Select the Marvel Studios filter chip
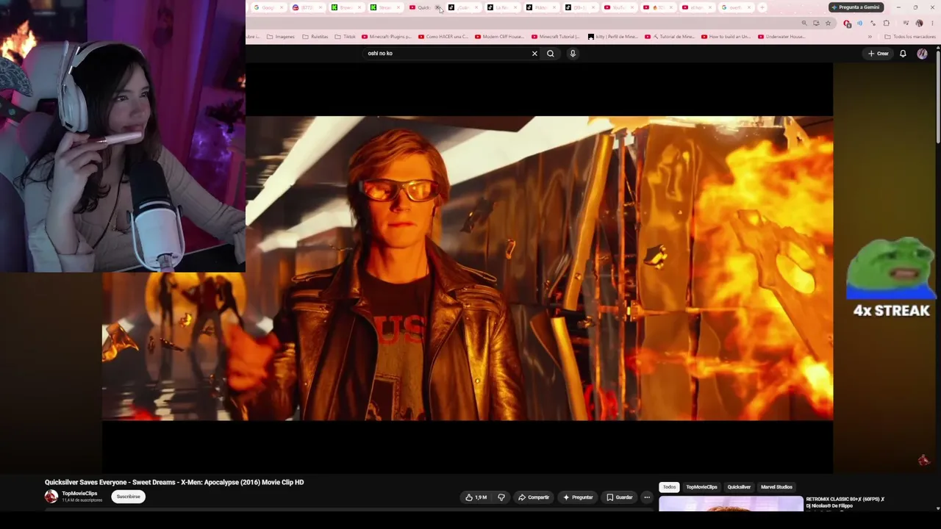This screenshot has width=941, height=529. [776, 487]
